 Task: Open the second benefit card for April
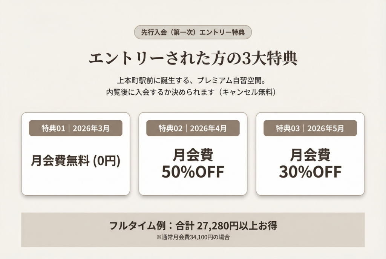[193, 154]
